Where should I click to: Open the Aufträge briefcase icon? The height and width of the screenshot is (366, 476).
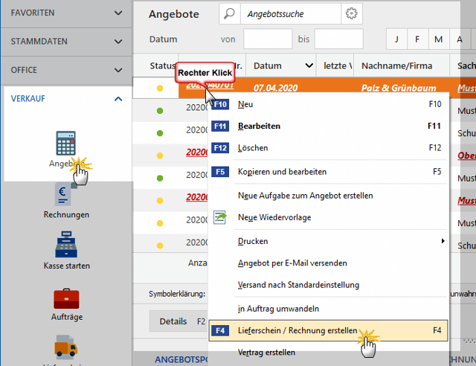pos(66,299)
